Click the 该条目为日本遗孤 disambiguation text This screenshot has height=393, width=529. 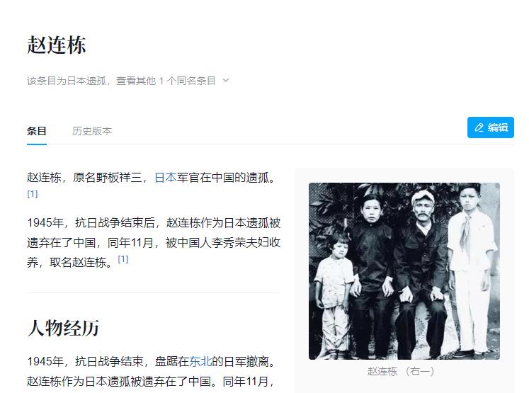[x=67, y=81]
